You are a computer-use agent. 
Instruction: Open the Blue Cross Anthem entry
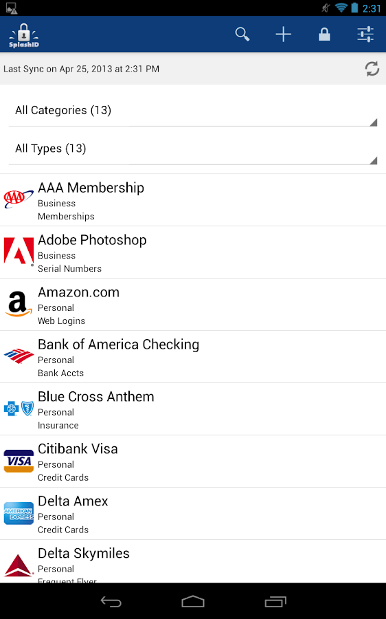point(193,409)
